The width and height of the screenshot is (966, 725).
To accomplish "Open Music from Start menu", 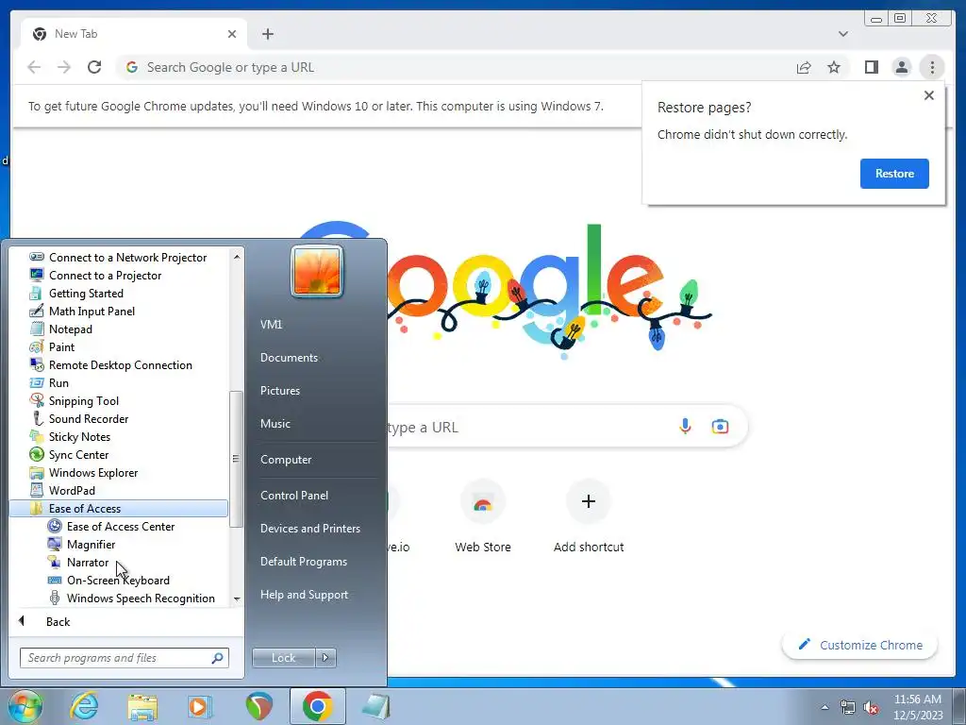I will [275, 424].
